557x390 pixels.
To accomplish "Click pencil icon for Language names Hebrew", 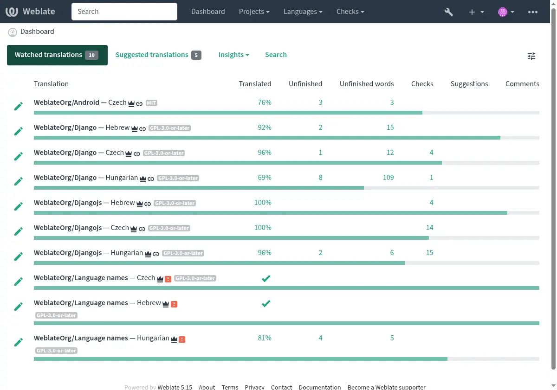I will point(19,307).
